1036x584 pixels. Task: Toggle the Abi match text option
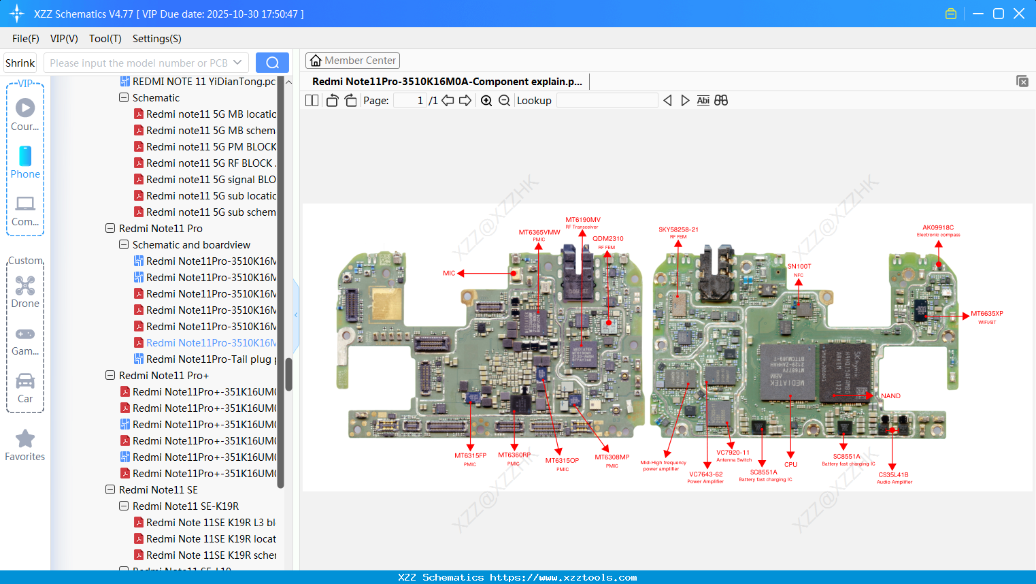pyautogui.click(x=703, y=101)
